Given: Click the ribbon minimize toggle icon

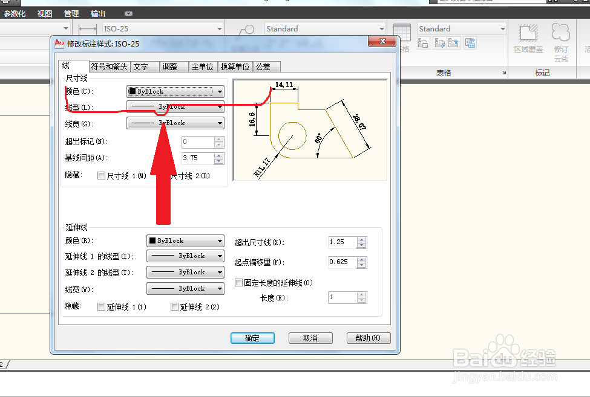Looking at the screenshot, I should pos(129,13).
